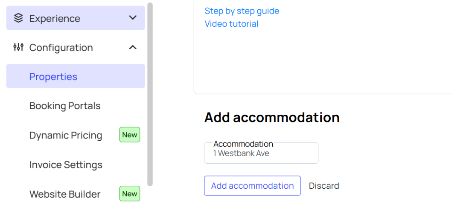
Task: Discard the new accommodation
Action: (x=324, y=186)
